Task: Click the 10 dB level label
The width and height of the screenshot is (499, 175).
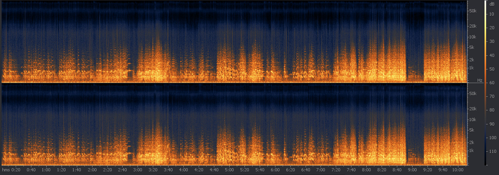Action: click(x=492, y=14)
